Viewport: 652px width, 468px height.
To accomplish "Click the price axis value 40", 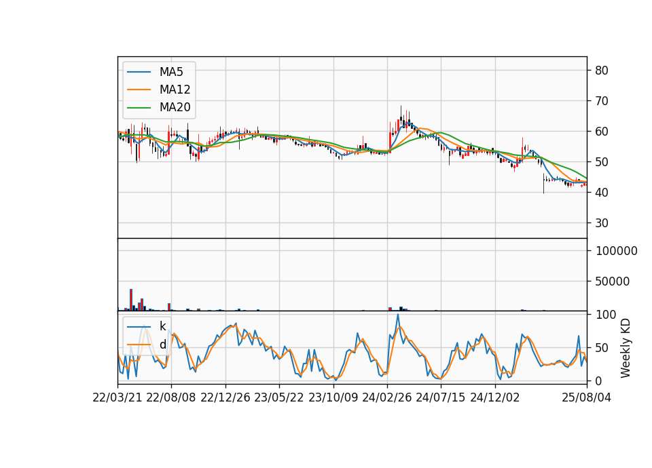I will click(601, 192).
